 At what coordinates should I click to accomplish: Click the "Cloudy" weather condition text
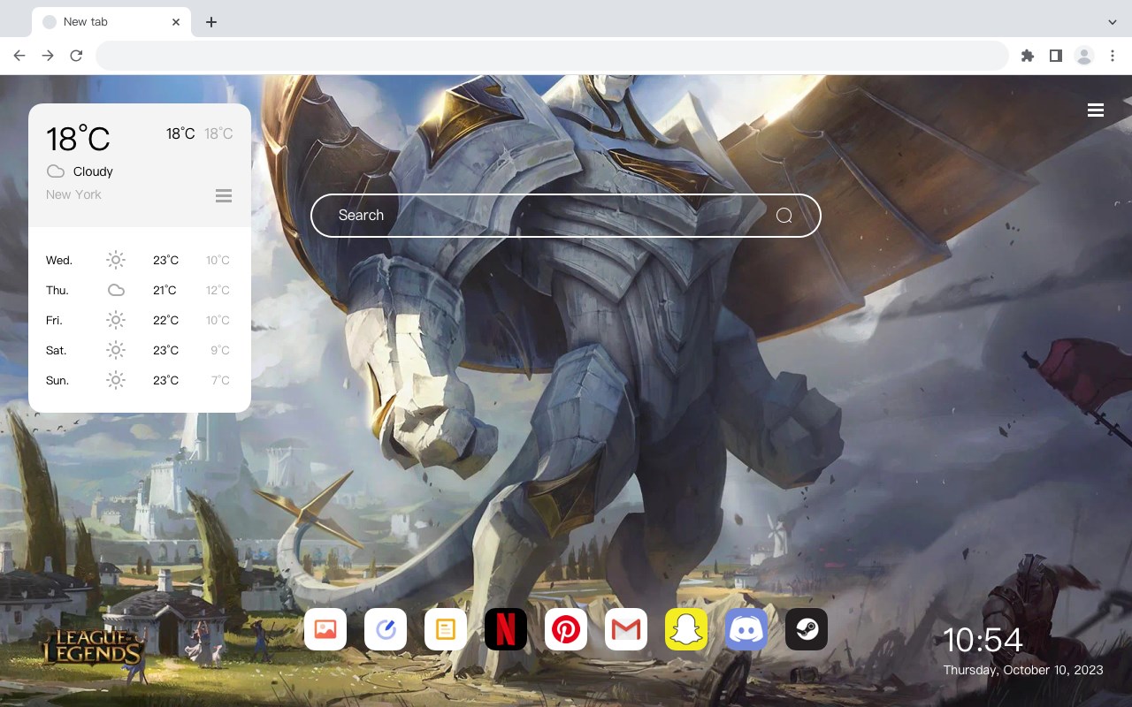coord(93,171)
